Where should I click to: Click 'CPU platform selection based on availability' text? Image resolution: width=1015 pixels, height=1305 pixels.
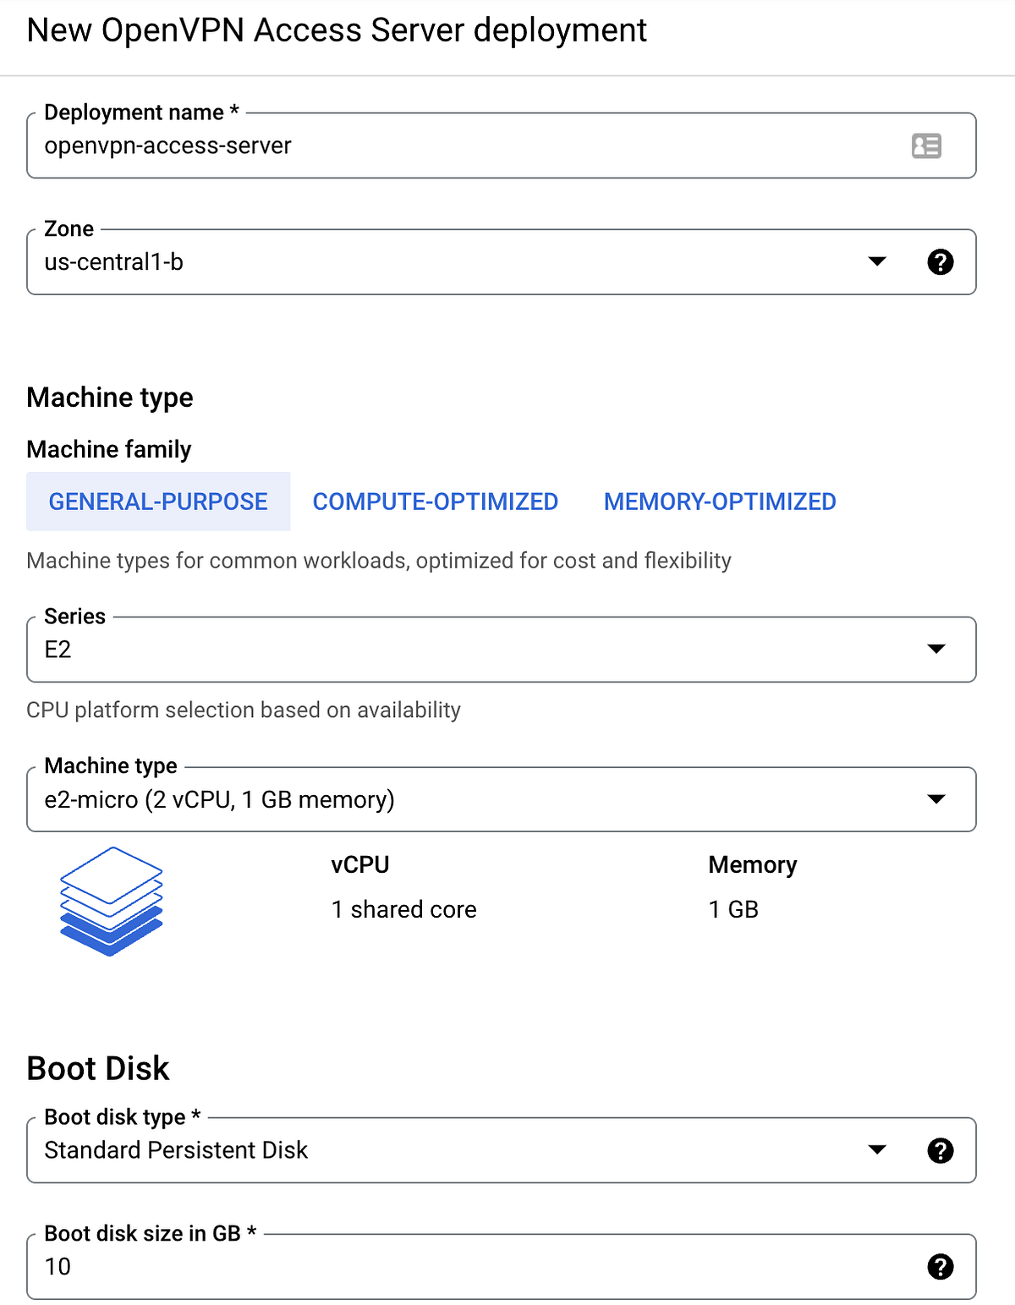click(244, 710)
